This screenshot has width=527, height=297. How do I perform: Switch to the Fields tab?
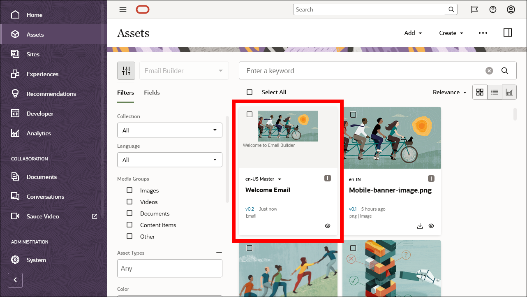(x=152, y=92)
